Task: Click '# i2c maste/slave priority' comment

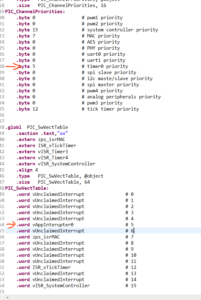Action: click(x=117, y=79)
